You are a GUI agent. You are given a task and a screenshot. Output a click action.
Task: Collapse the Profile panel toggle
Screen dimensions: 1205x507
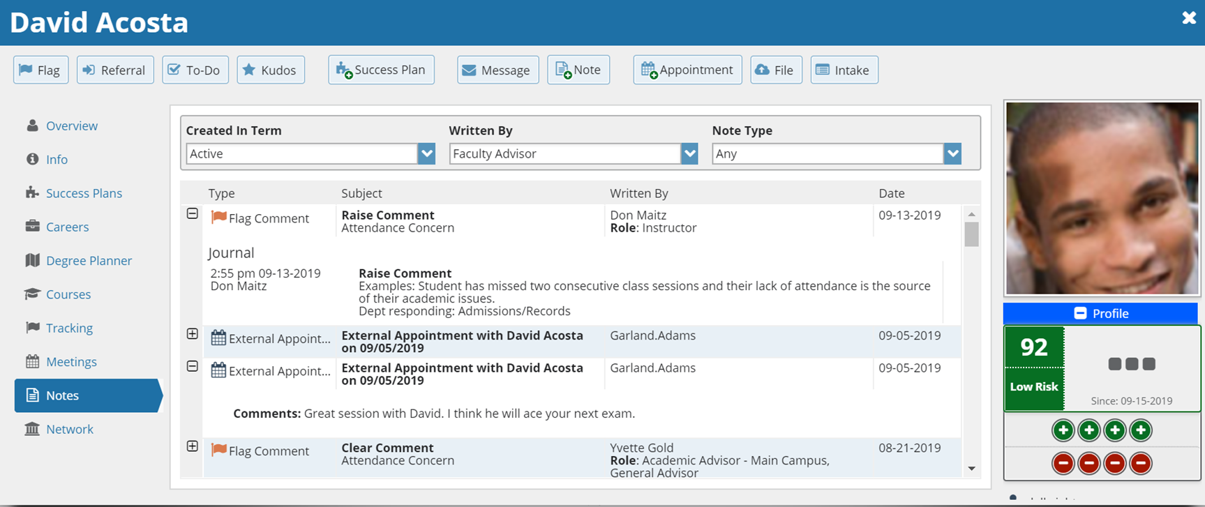click(x=1080, y=313)
